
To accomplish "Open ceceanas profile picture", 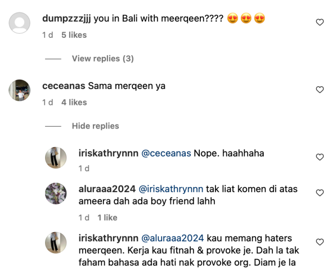I will pyautogui.click(x=20, y=90).
